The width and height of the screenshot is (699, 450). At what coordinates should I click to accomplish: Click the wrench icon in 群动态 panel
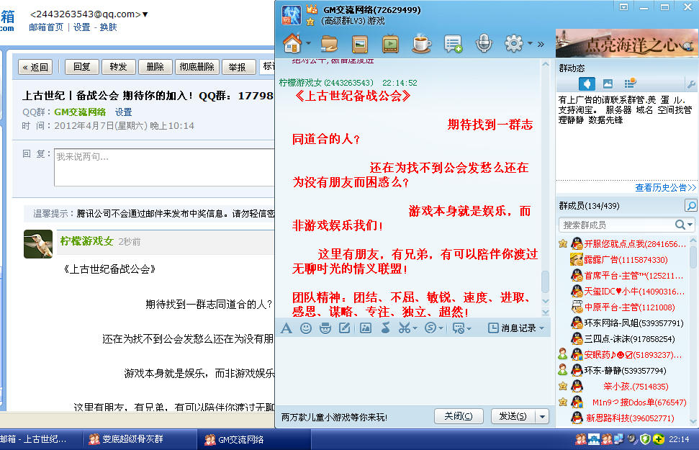tap(691, 84)
